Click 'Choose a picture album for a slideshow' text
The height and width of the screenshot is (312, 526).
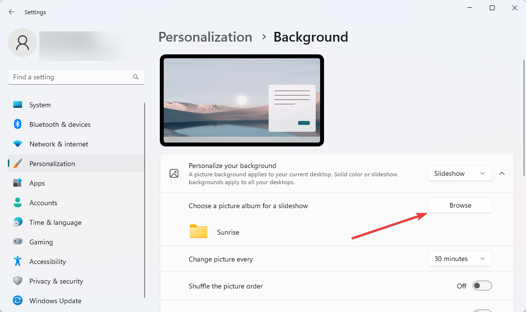point(248,206)
